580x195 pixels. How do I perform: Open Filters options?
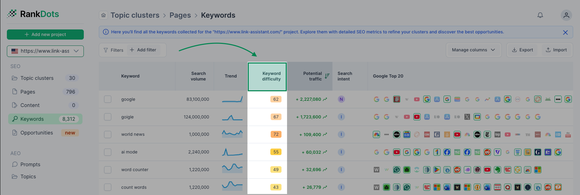pyautogui.click(x=114, y=50)
